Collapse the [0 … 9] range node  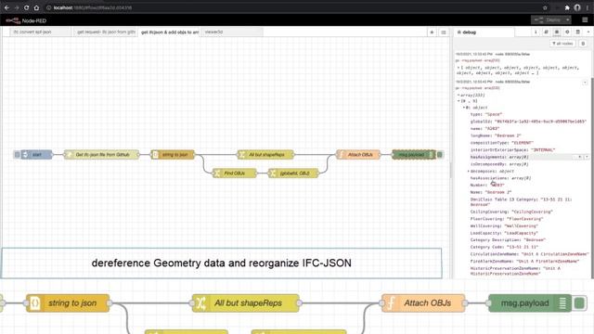(x=458, y=101)
